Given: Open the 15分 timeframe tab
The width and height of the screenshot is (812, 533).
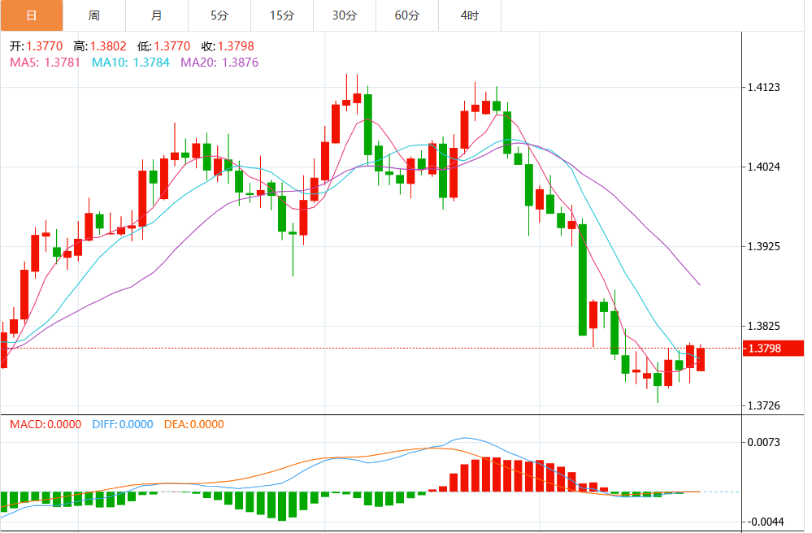Looking at the screenshot, I should [x=281, y=15].
